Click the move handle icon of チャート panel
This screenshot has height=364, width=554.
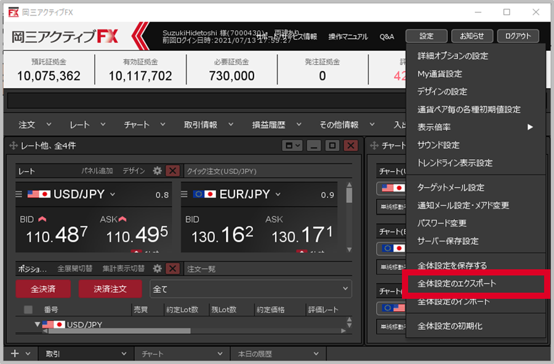[374, 146]
